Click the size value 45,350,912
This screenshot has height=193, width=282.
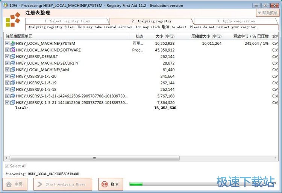(x=165, y=50)
